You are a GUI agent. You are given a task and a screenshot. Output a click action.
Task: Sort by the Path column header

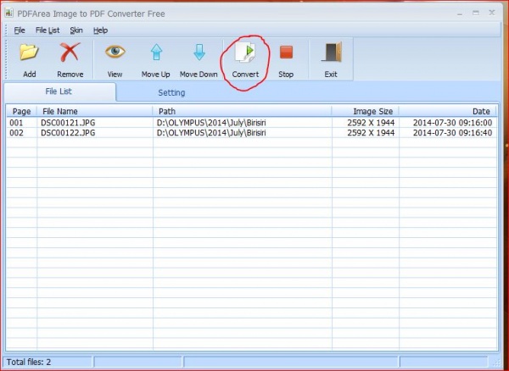pos(242,112)
